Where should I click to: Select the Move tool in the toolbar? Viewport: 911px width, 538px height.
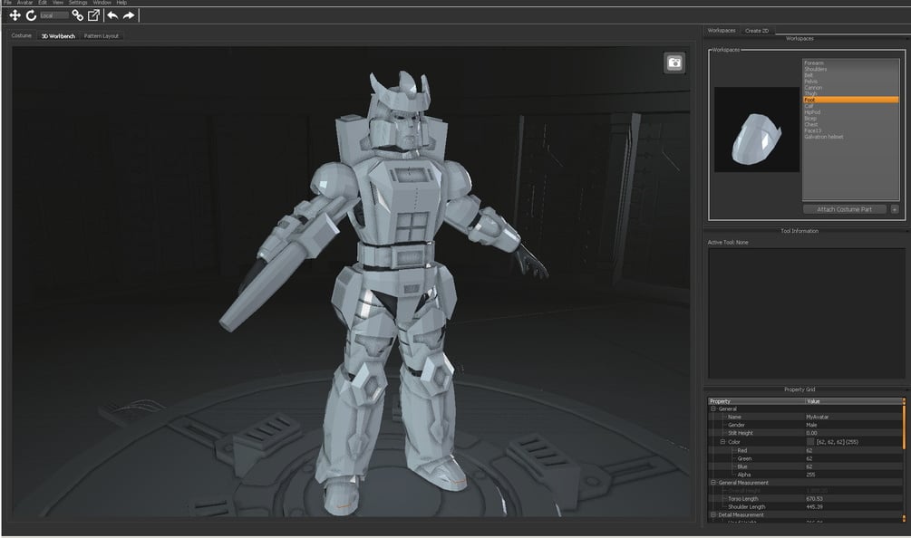(x=15, y=15)
